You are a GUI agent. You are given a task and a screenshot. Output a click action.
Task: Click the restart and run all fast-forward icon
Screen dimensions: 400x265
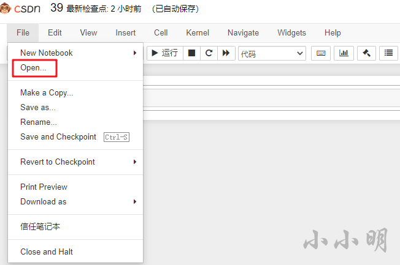click(226, 53)
